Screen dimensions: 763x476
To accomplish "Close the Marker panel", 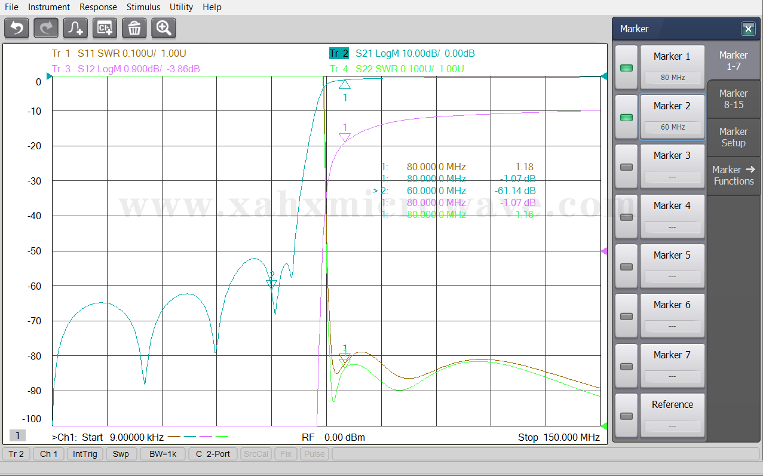I will (747, 29).
